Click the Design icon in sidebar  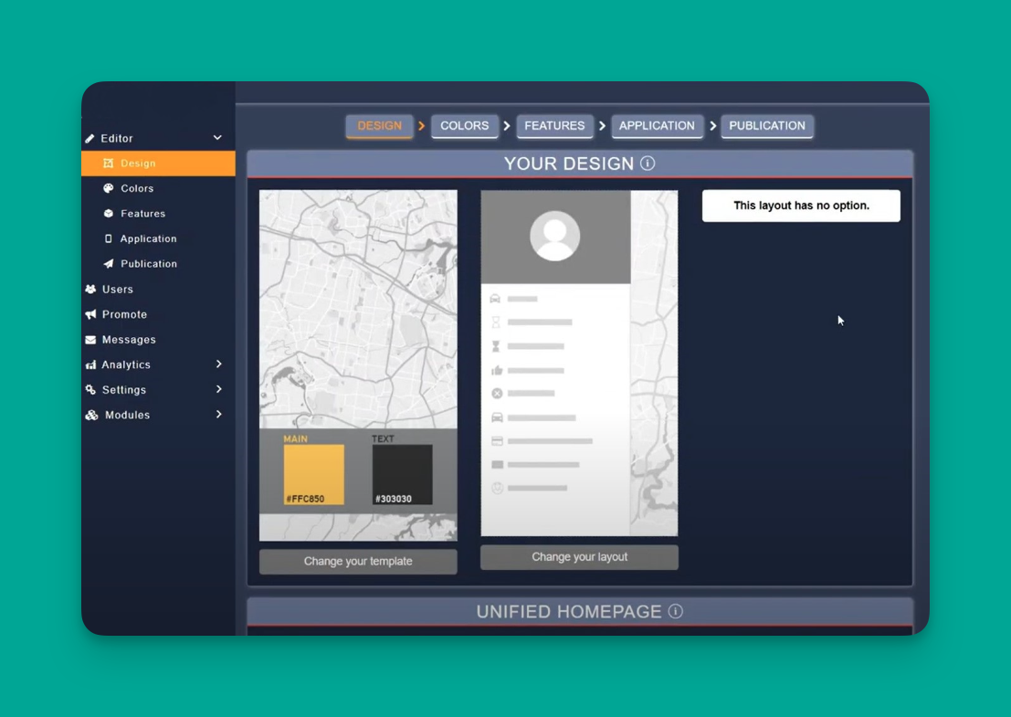point(109,163)
